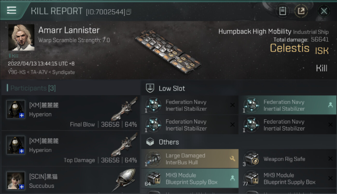Close the kill report window
The image size is (337, 194).
[324, 11]
